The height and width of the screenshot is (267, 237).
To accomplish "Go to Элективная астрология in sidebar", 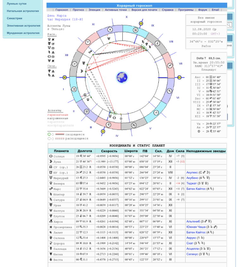I will (x=23, y=26).
